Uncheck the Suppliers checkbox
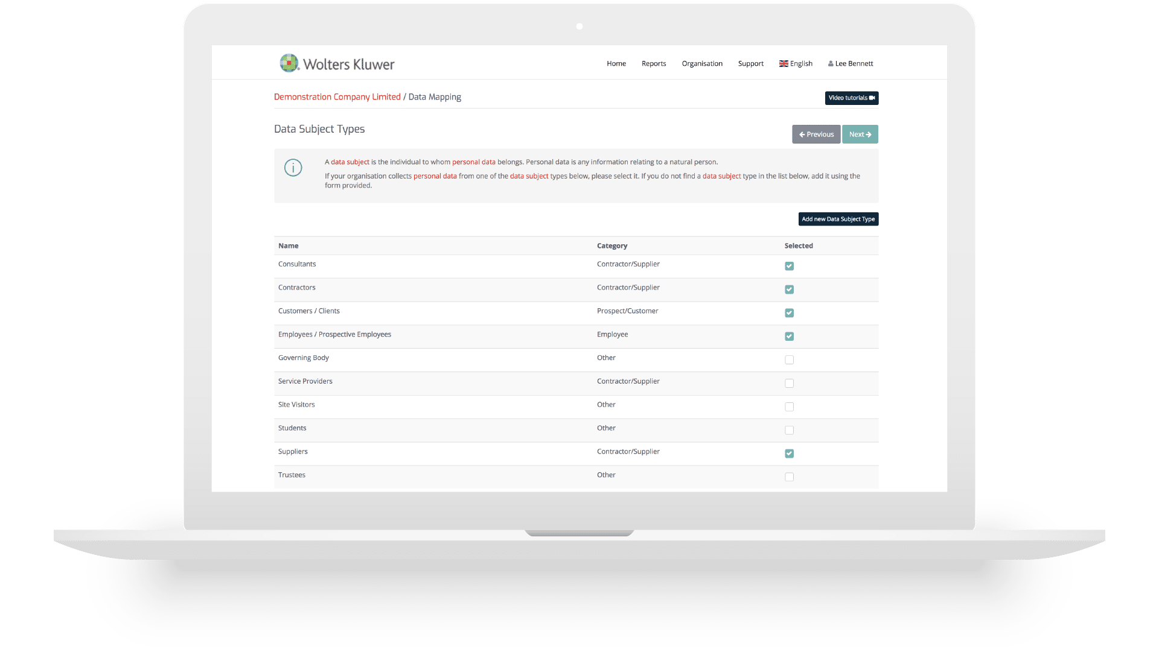This screenshot has width=1159, height=652. coord(789,454)
